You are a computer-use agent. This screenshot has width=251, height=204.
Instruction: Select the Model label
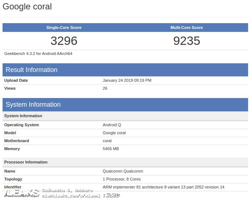[x=10, y=133]
